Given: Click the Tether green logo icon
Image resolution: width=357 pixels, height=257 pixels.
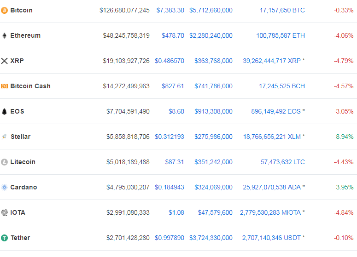Looking at the screenshot, I should (x=4, y=238).
